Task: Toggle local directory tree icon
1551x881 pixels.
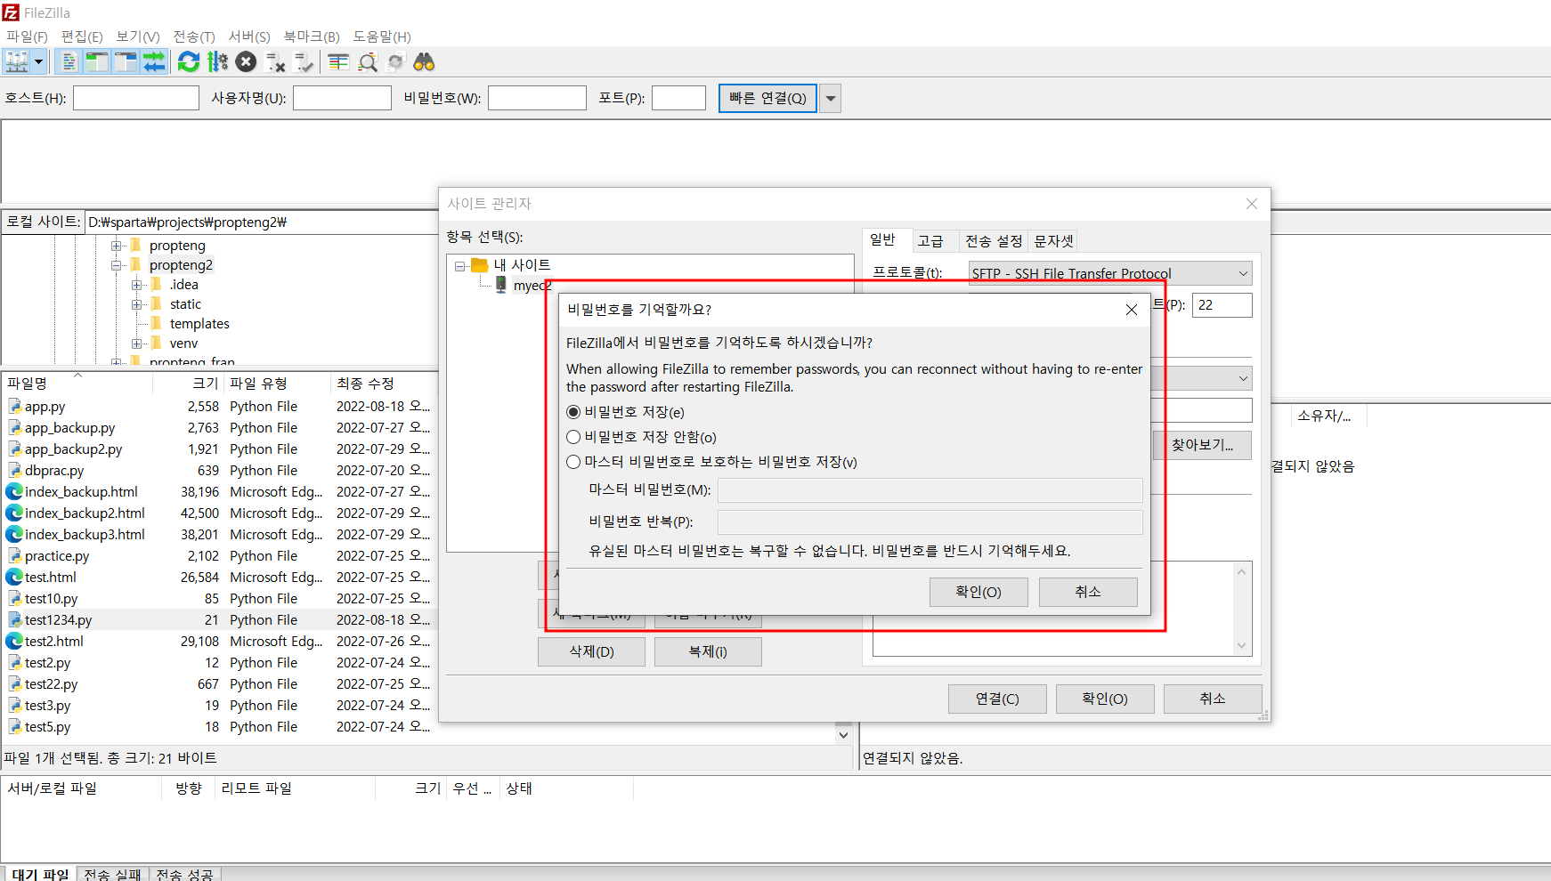Action: click(96, 61)
